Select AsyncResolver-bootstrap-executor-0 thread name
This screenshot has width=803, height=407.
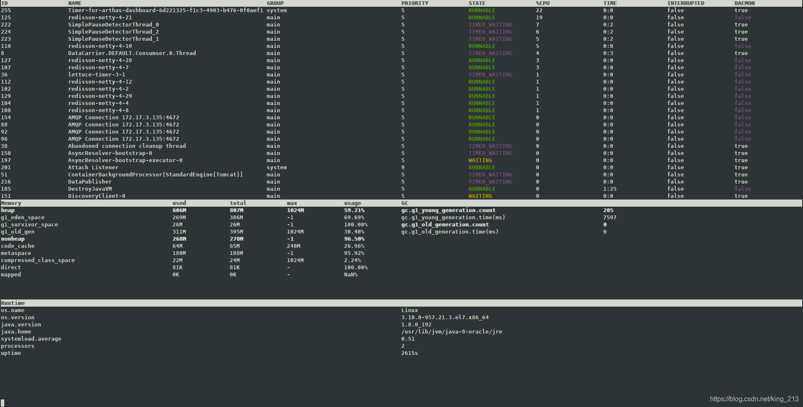pos(125,160)
